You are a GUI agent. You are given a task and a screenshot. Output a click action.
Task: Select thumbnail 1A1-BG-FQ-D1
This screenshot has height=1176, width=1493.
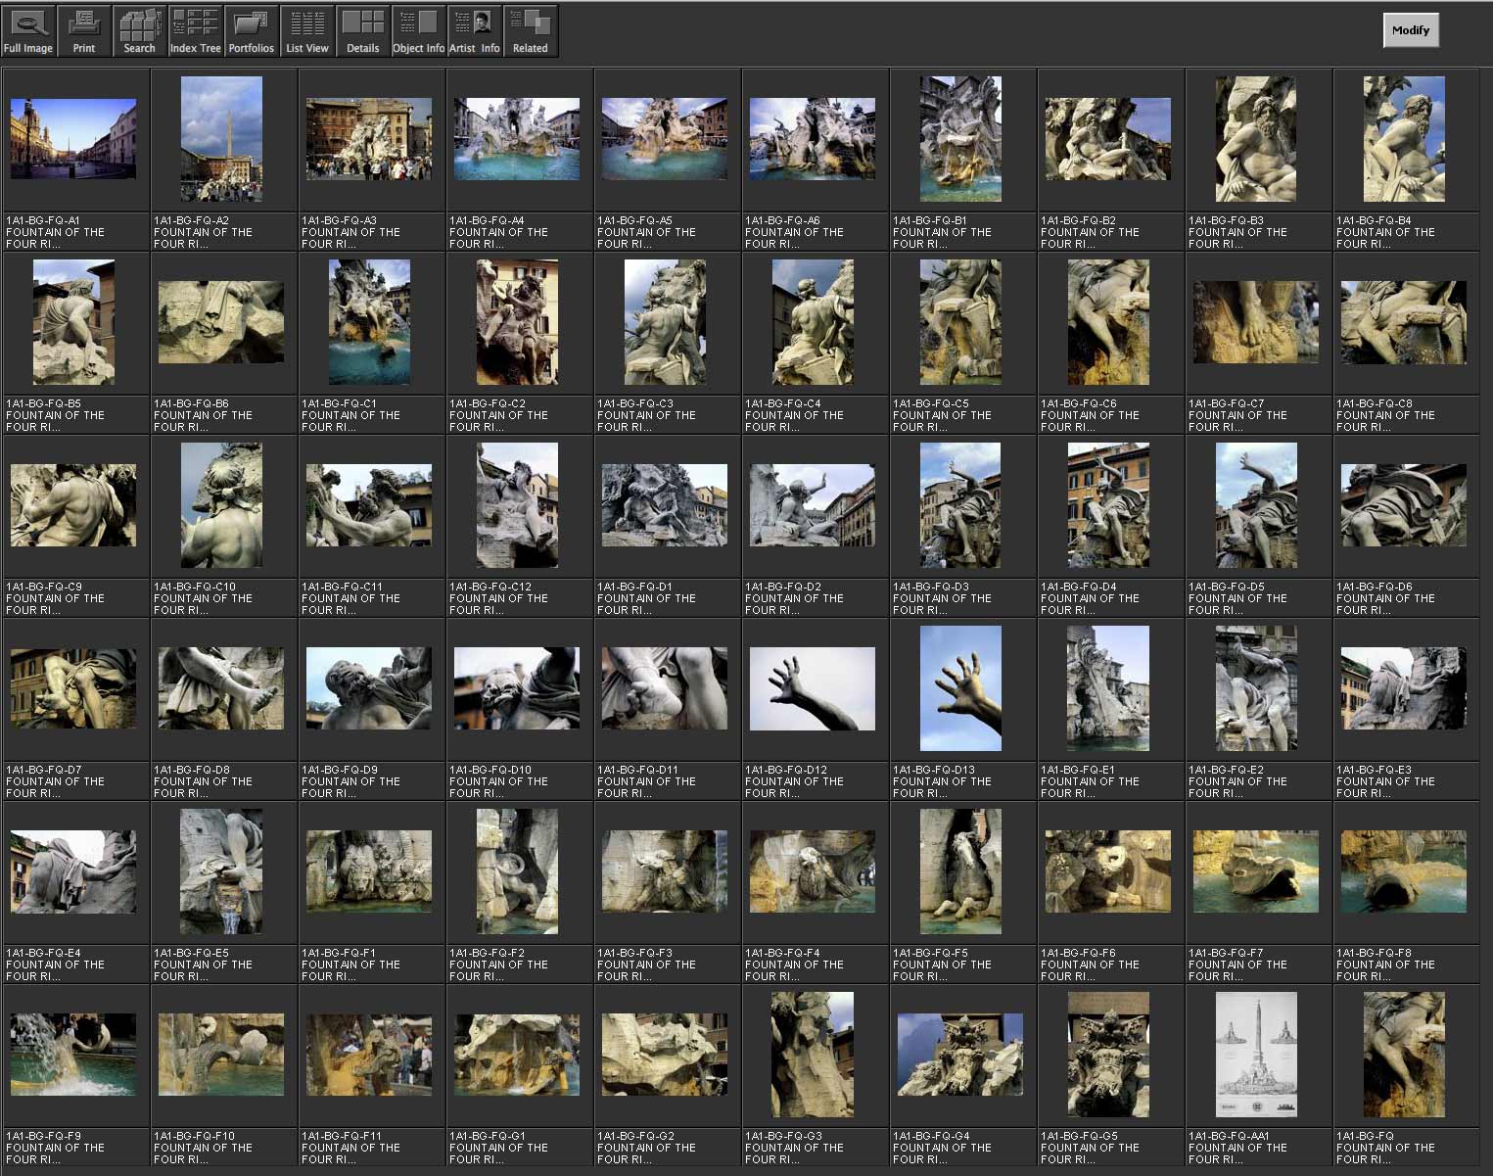coord(665,505)
